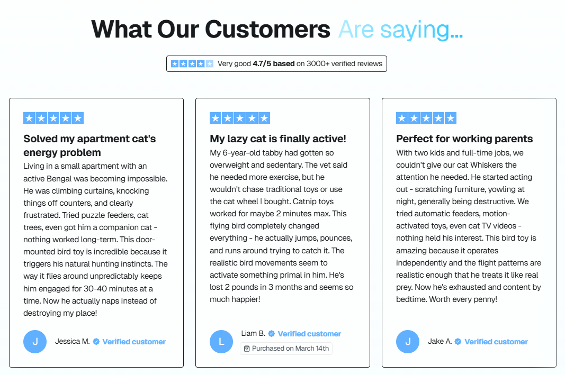
Task: Click the 3000+ verified reviews summary badge
Action: (x=276, y=63)
